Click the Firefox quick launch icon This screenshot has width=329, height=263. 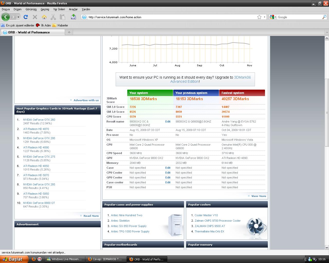tap(33, 259)
